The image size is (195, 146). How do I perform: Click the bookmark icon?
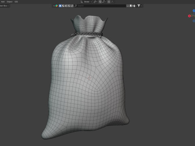click(x=131, y=6)
